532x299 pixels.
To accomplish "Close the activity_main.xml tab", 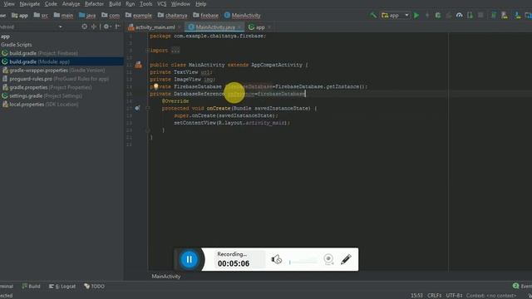I will pyautogui.click(x=180, y=27).
